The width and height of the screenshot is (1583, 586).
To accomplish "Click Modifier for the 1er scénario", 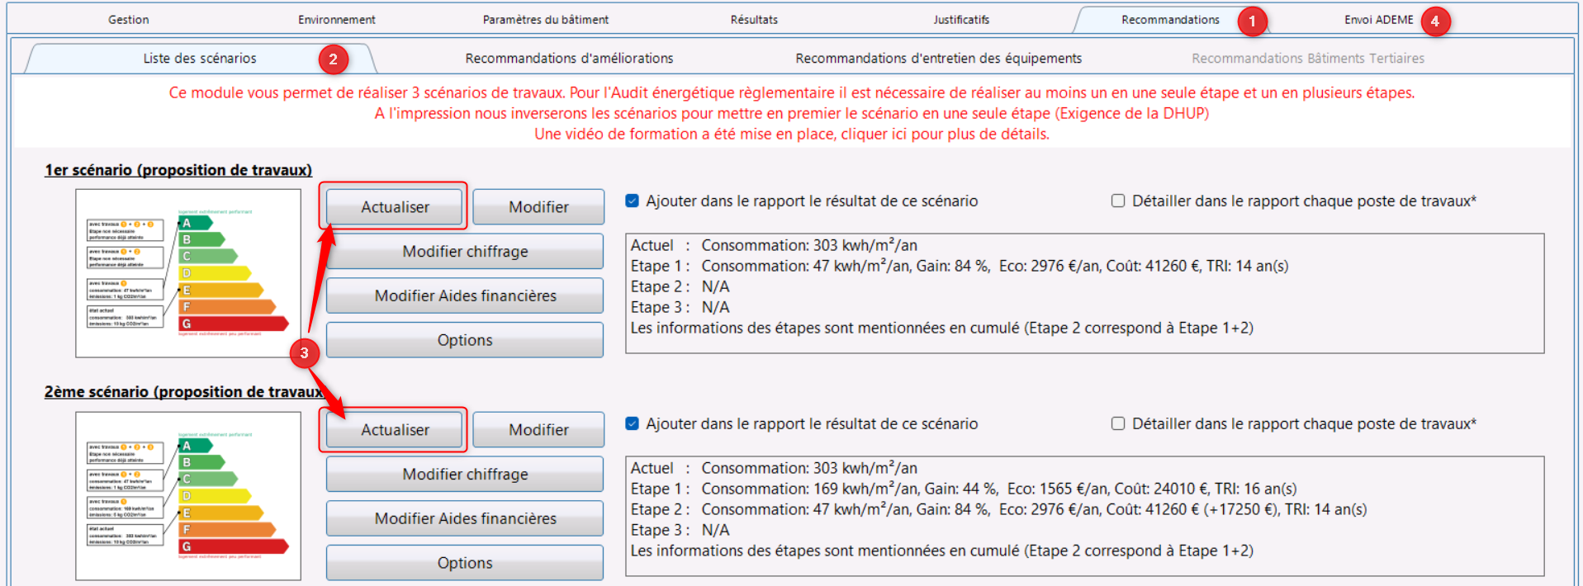I will click(538, 207).
